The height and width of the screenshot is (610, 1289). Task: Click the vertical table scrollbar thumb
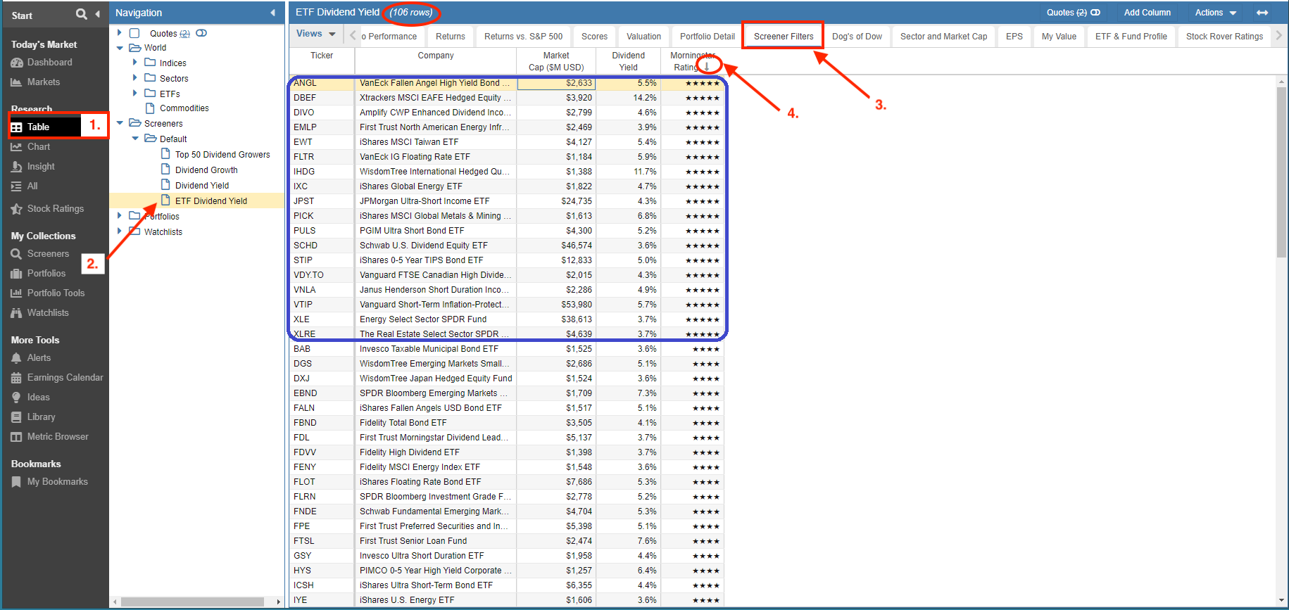point(1281,172)
